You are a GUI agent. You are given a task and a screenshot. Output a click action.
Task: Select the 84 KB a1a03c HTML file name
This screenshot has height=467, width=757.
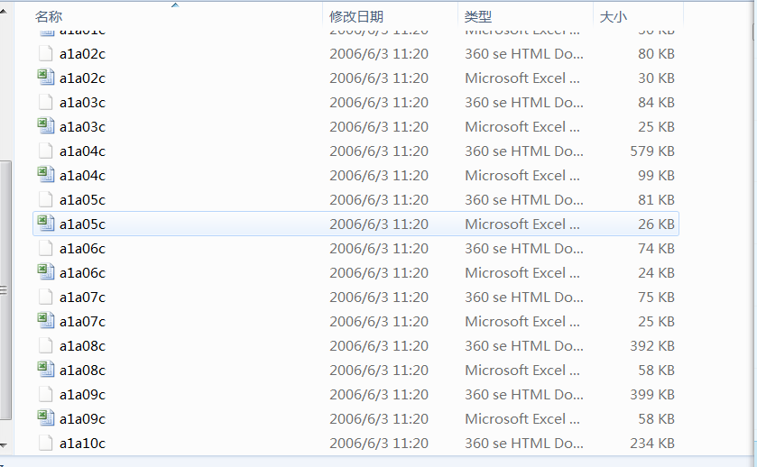click(x=82, y=102)
